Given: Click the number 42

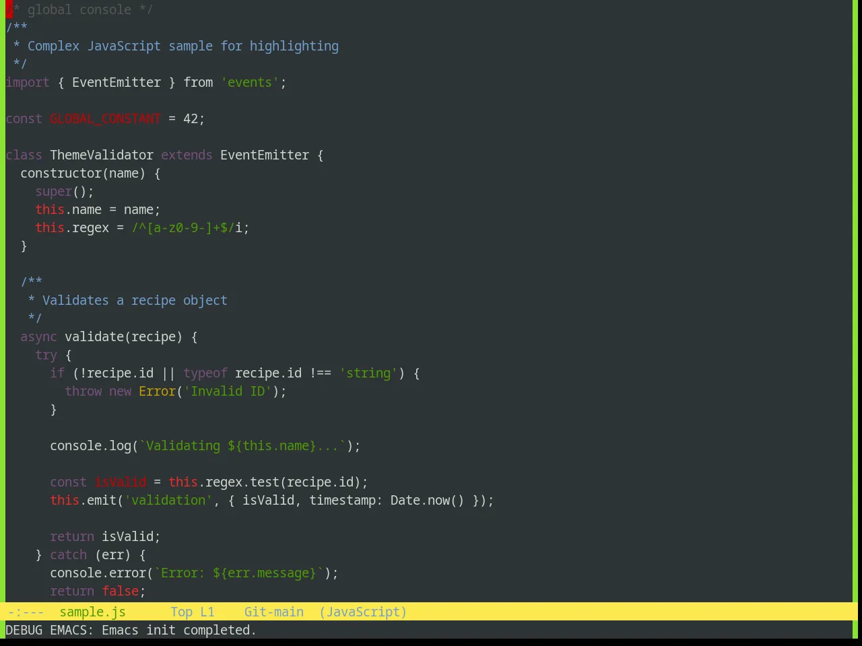Looking at the screenshot, I should click(x=191, y=118).
